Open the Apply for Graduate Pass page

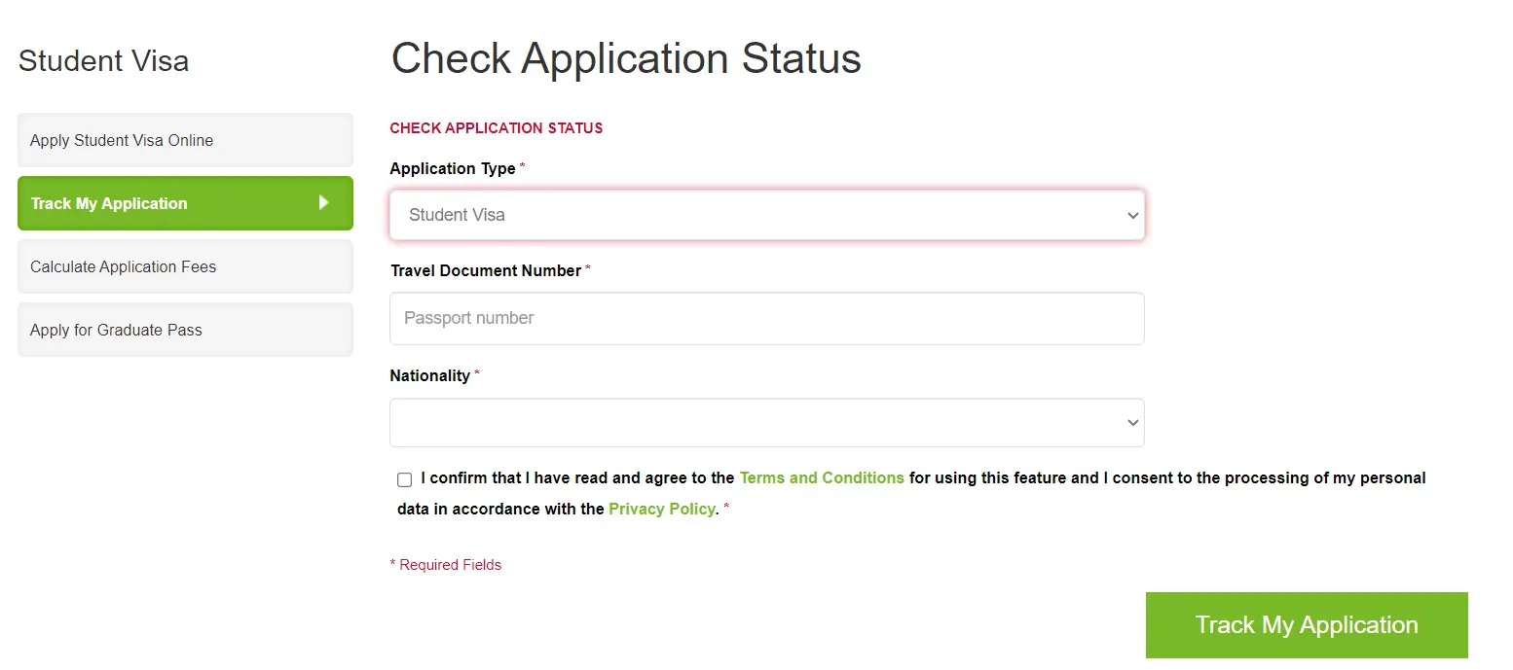tap(185, 330)
